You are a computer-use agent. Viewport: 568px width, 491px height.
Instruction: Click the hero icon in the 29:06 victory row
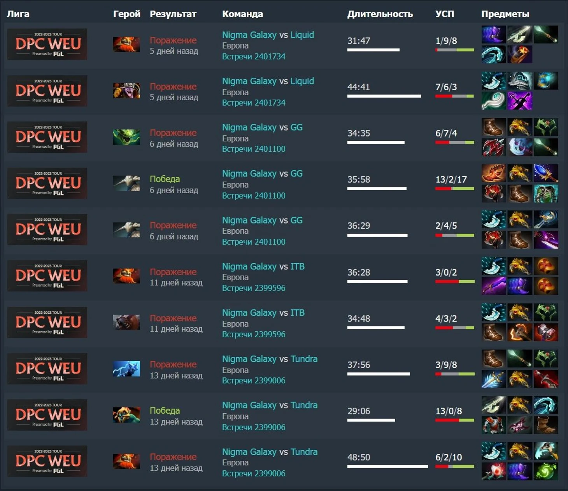(x=126, y=415)
